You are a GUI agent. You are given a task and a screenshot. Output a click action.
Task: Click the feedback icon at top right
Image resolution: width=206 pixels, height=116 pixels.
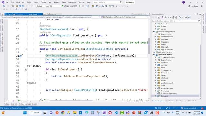click(202, 6)
